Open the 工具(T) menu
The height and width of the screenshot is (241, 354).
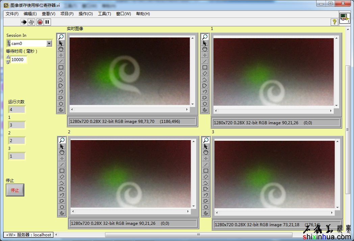click(104, 14)
